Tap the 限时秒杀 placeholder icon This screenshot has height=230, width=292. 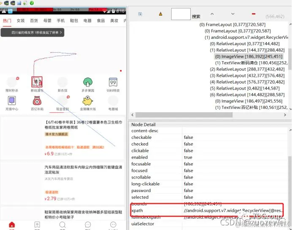12,82
